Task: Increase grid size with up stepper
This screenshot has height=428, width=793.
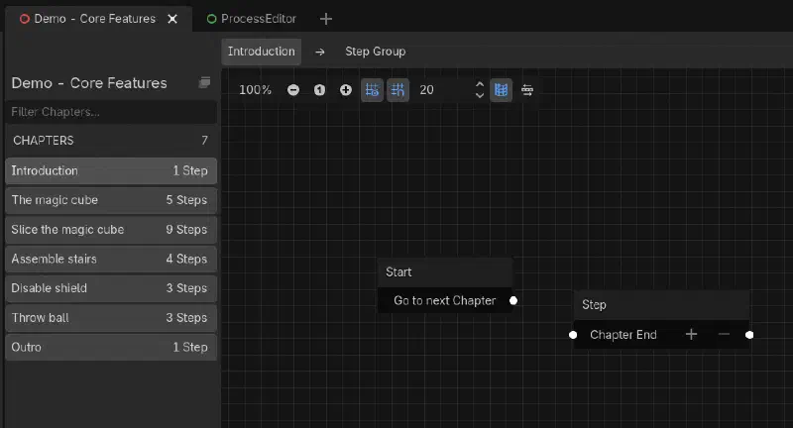Action: pos(480,84)
